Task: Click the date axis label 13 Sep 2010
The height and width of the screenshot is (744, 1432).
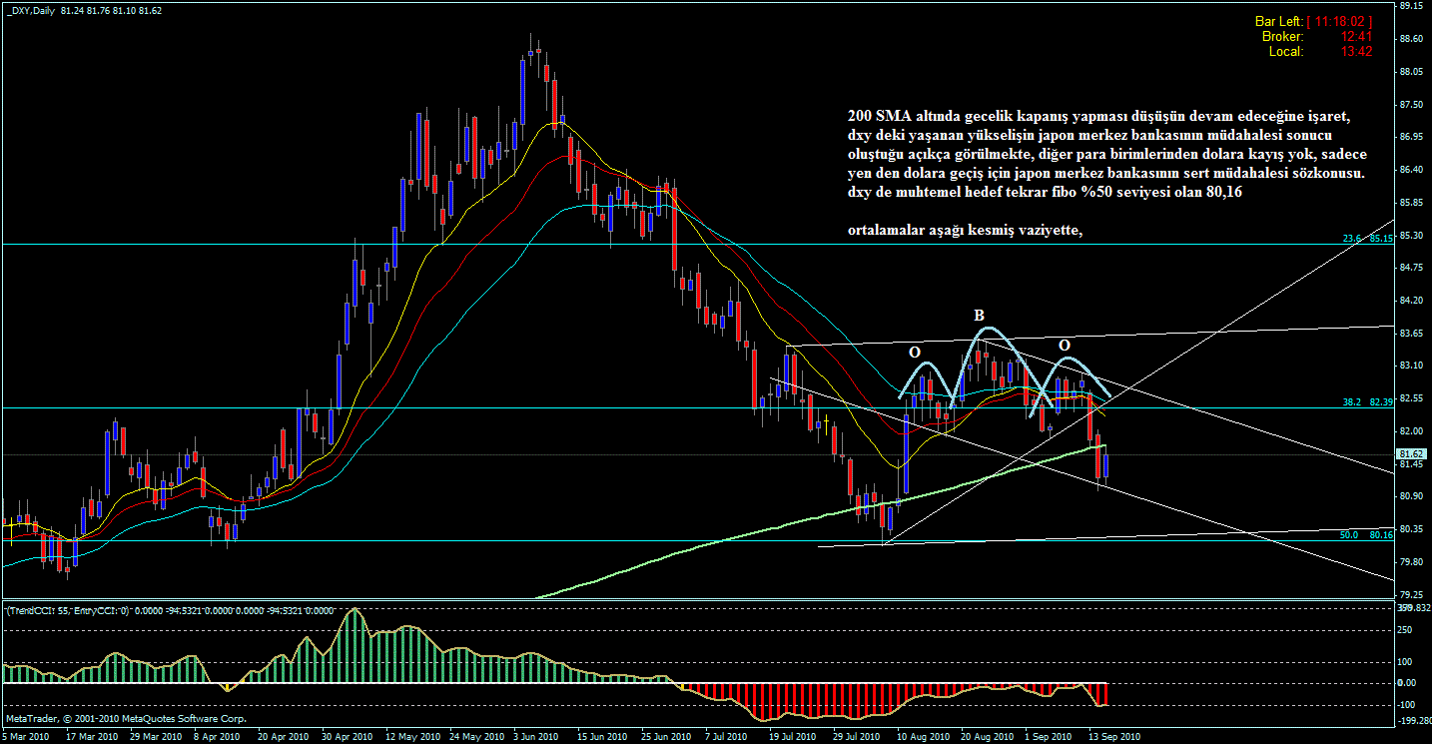Action: pos(1114,737)
